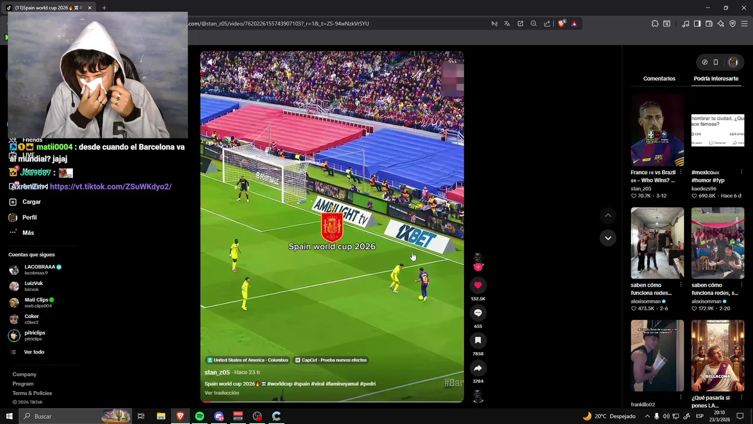This screenshot has width=753, height=424.
Task: Click the zoom magnifier icon in address bar
Action: 534,24
